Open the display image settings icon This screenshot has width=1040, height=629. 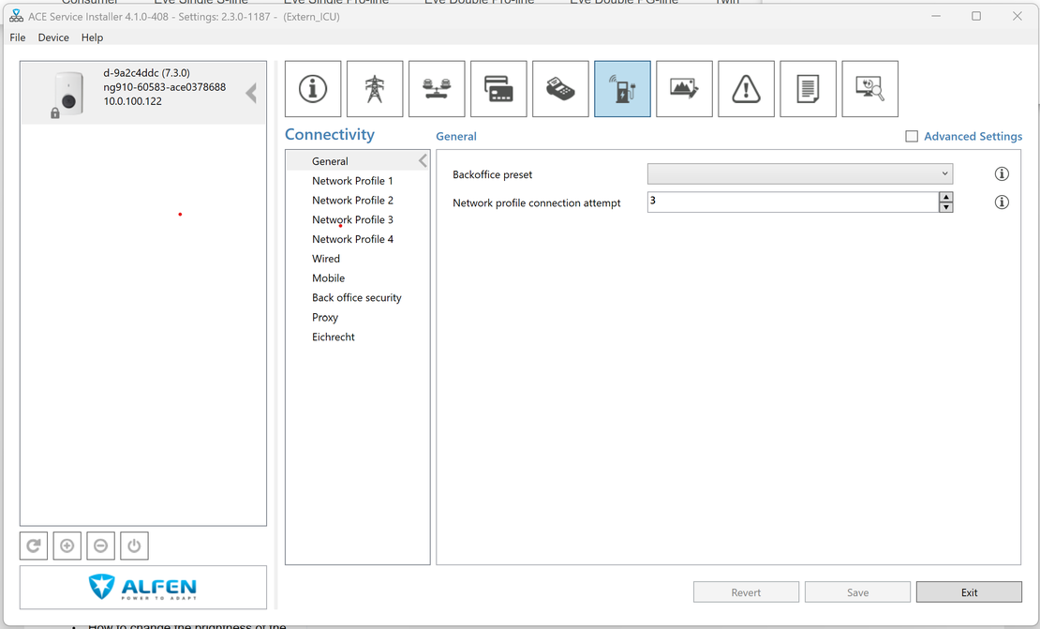pos(684,89)
